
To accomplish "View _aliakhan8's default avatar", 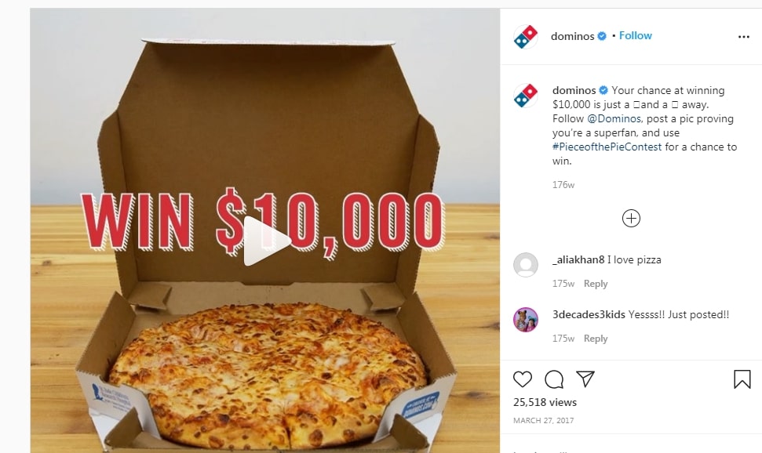I will (x=525, y=265).
